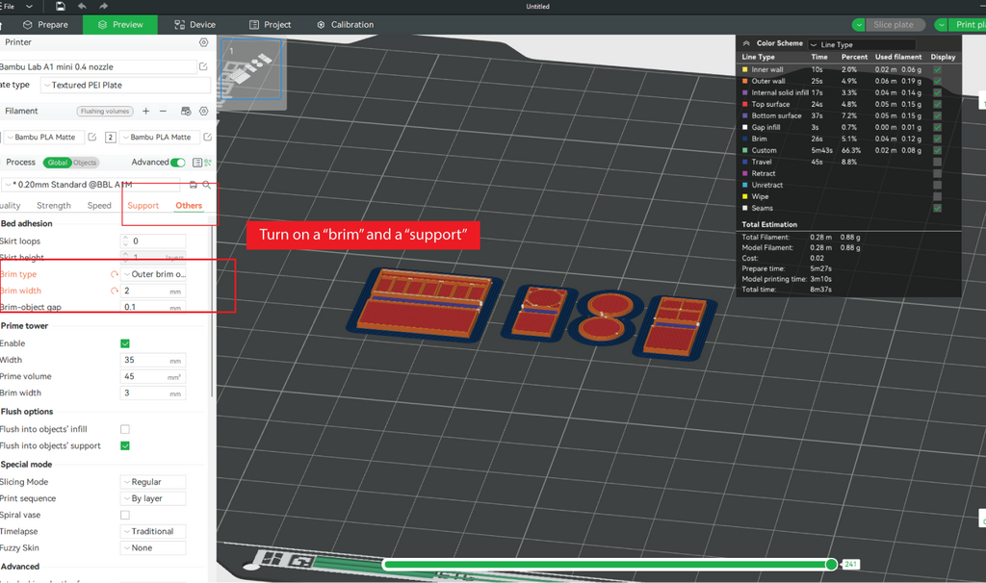
Task: Toggle the Advanced mode switch
Action: [178, 163]
